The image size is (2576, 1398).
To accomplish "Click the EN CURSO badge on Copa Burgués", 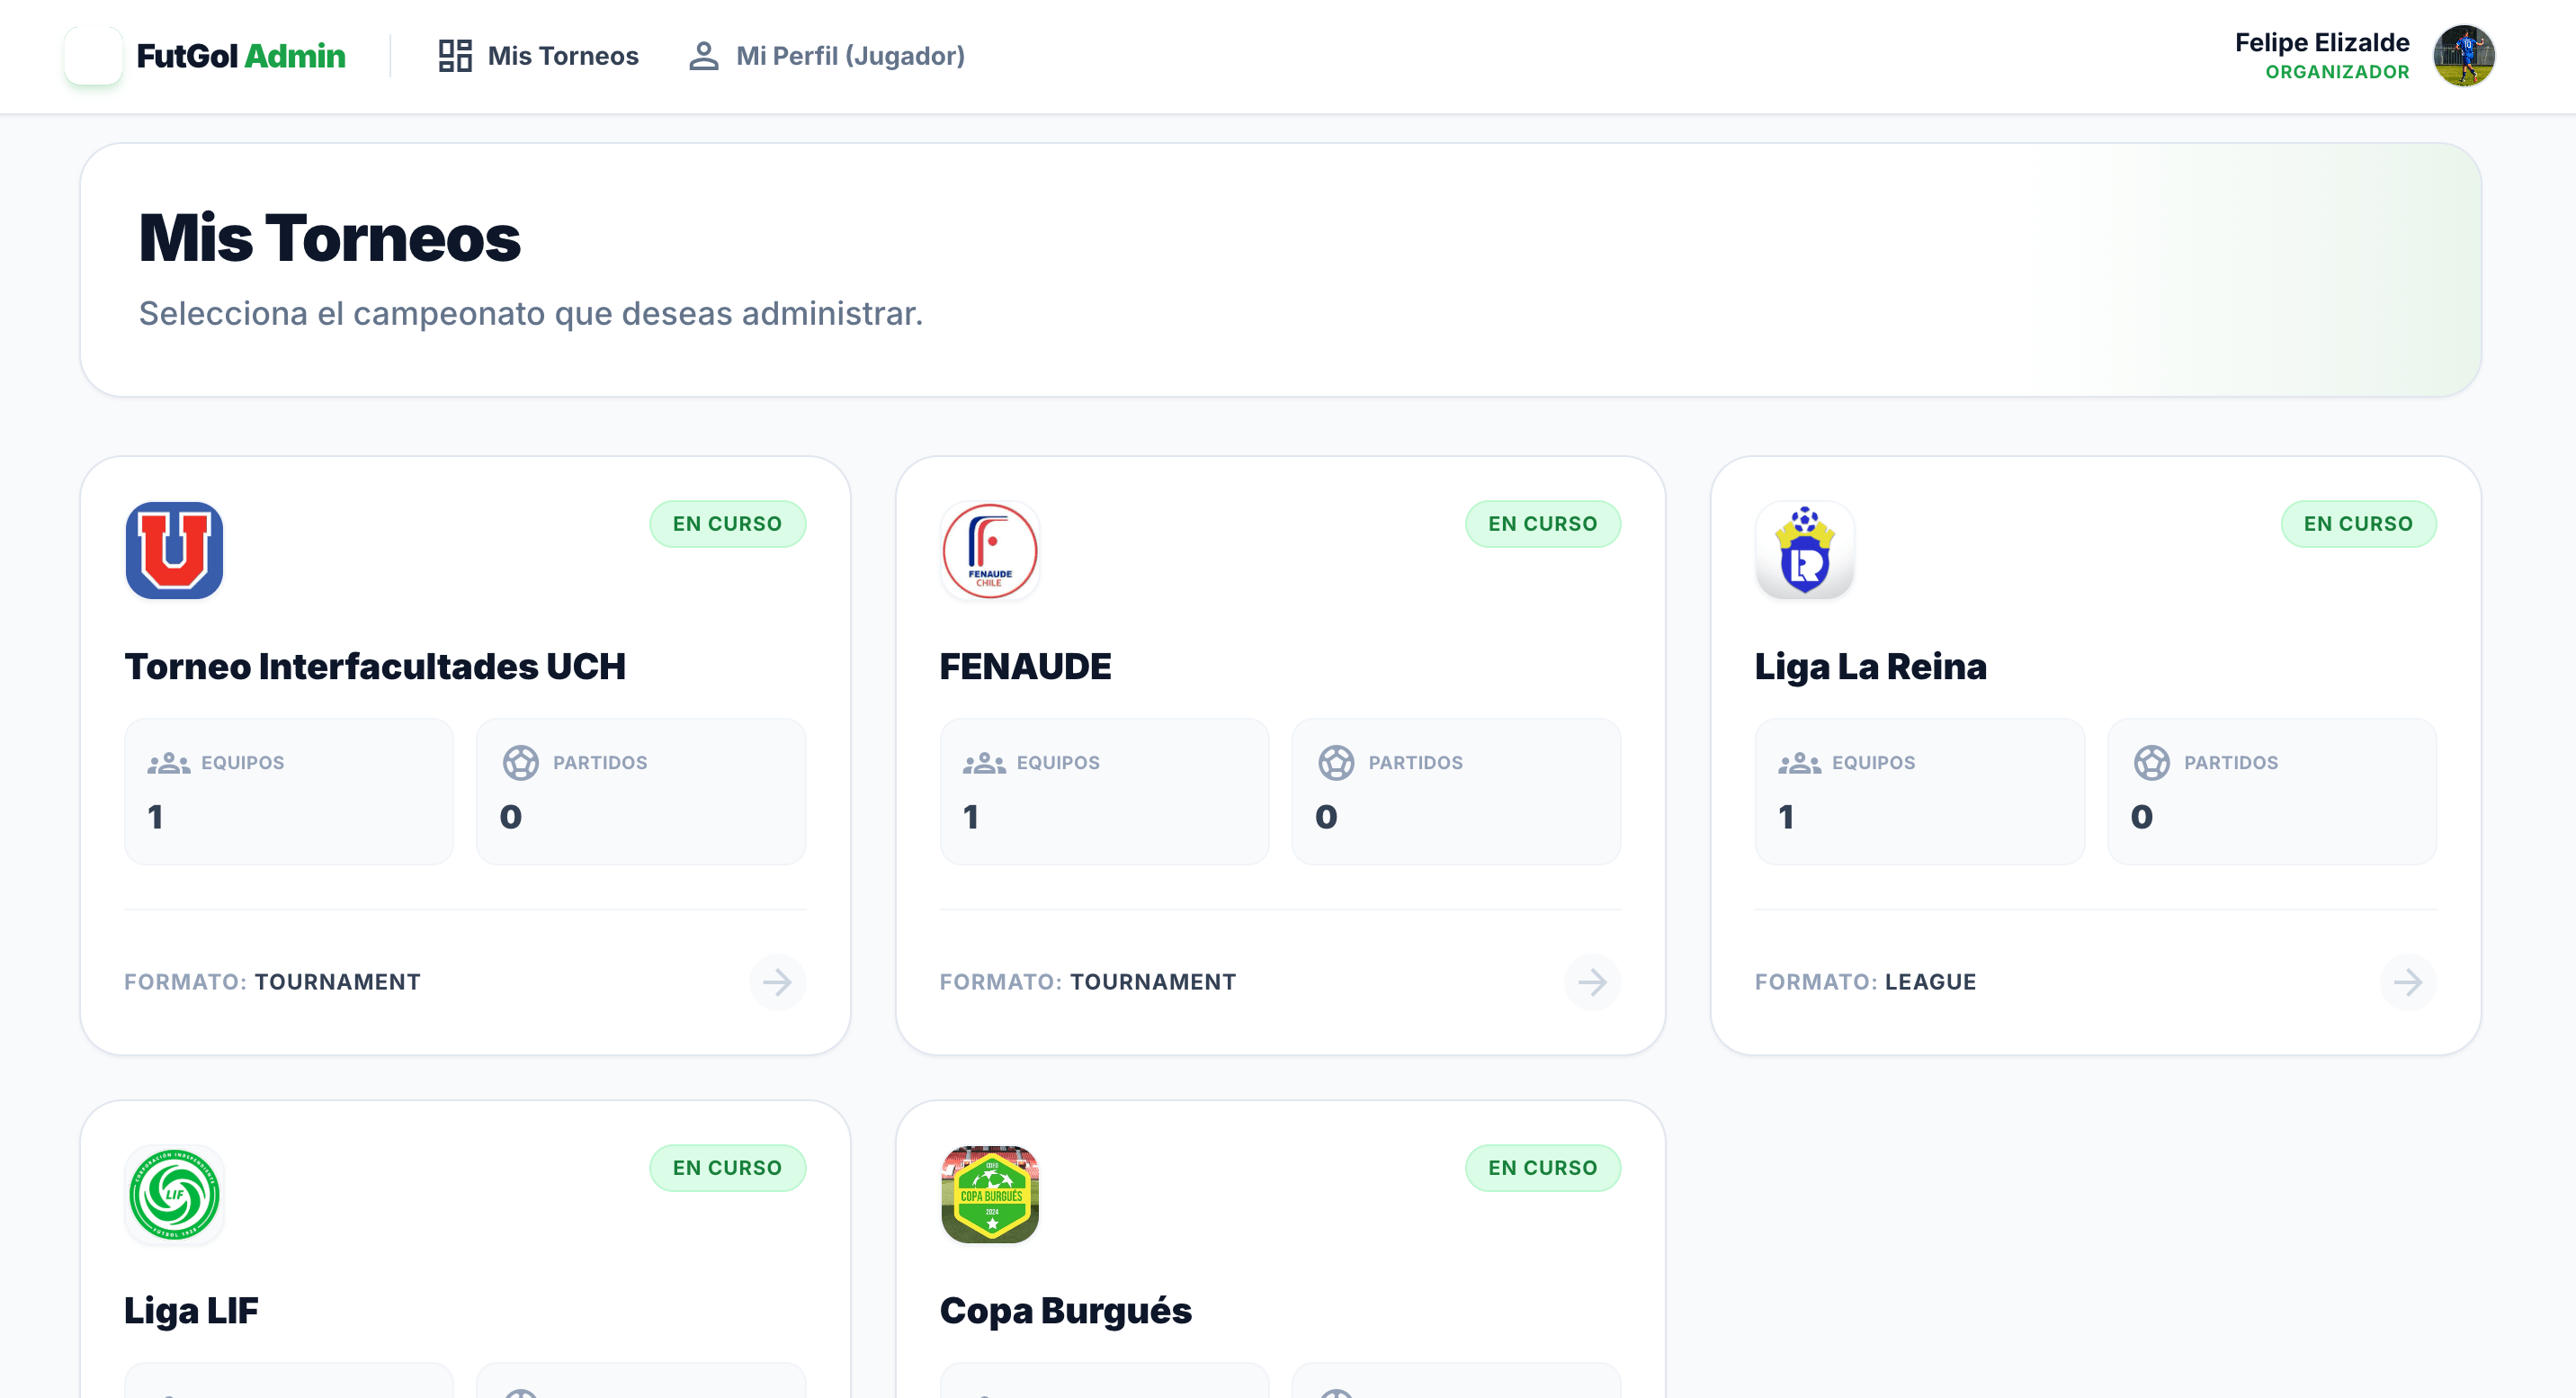I will (x=1543, y=1167).
